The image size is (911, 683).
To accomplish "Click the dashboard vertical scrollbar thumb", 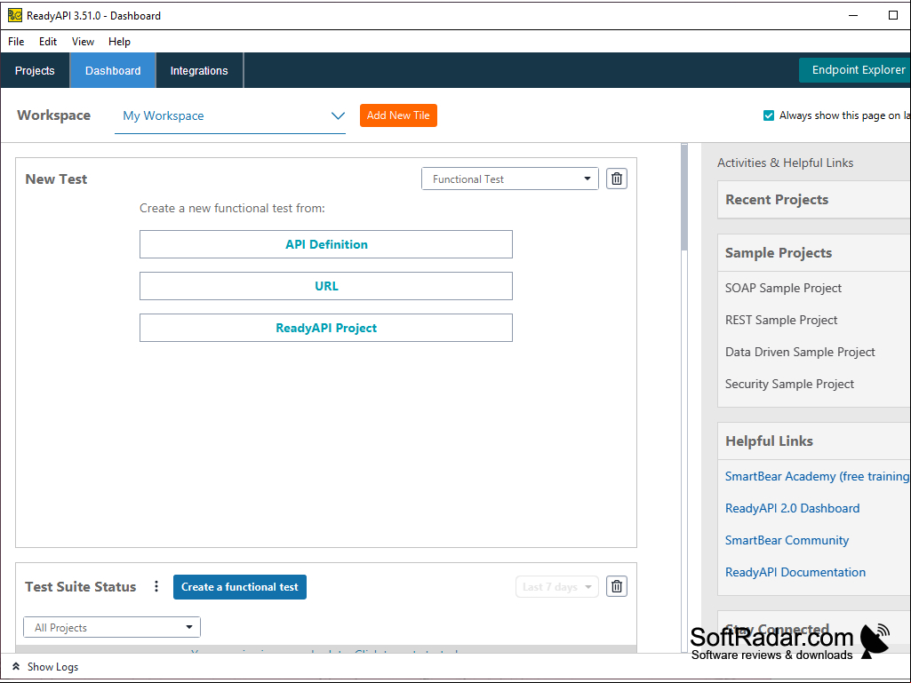I will pos(684,197).
